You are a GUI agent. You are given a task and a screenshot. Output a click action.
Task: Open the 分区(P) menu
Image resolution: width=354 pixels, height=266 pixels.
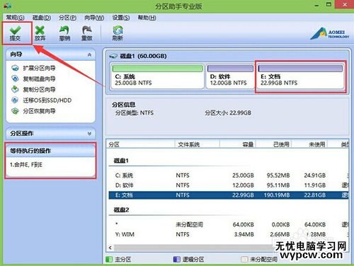(67, 18)
